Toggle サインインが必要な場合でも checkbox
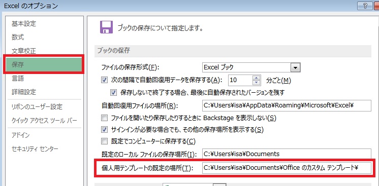Viewport: 379px width, 186px height. coord(104,130)
